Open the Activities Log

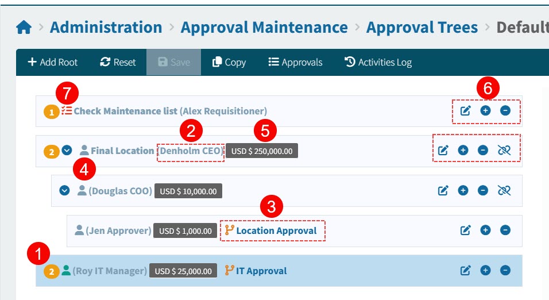(x=378, y=62)
